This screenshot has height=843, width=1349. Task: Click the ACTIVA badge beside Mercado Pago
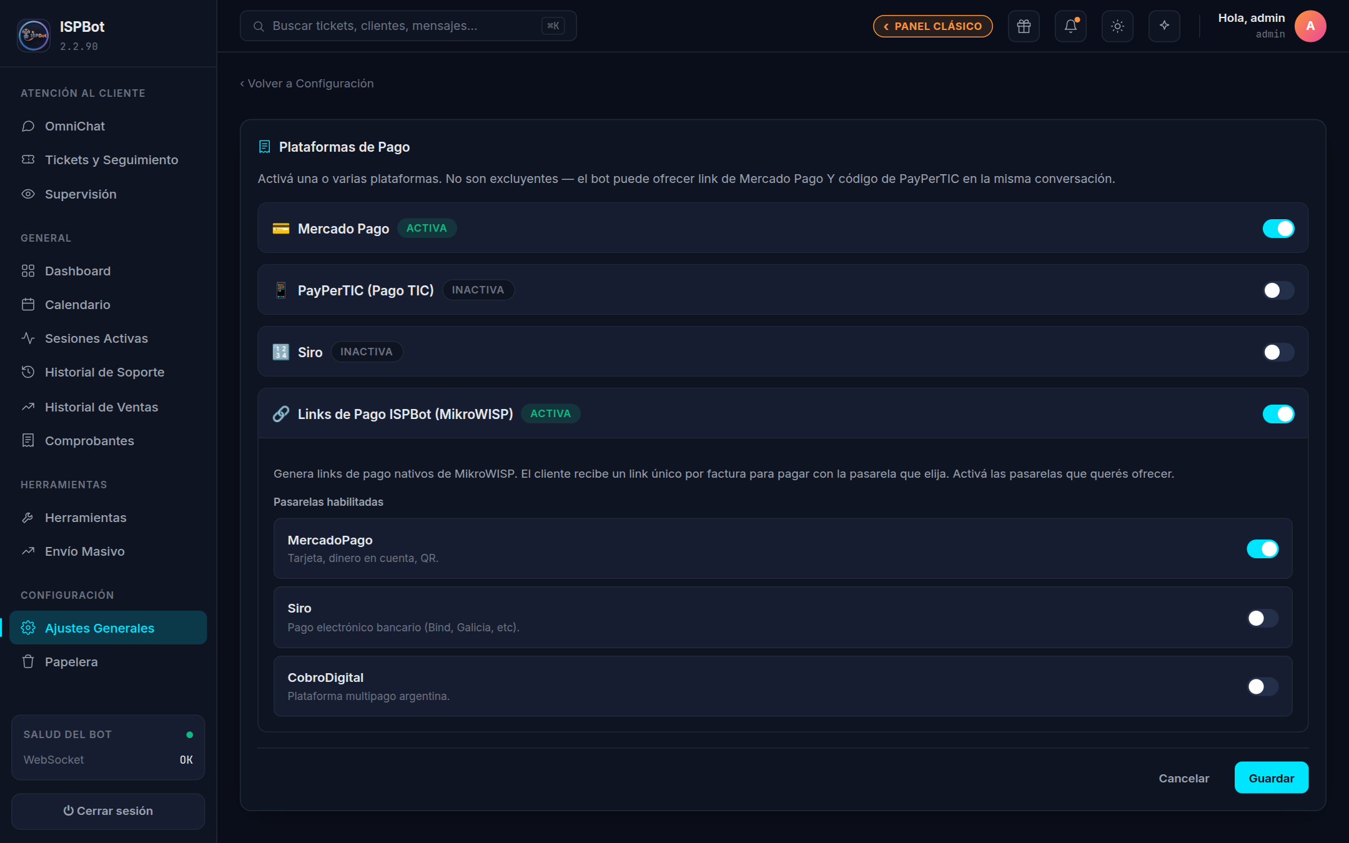tap(427, 229)
